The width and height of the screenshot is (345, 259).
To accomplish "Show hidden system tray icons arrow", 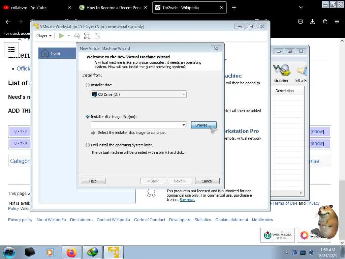I will click(286, 253).
